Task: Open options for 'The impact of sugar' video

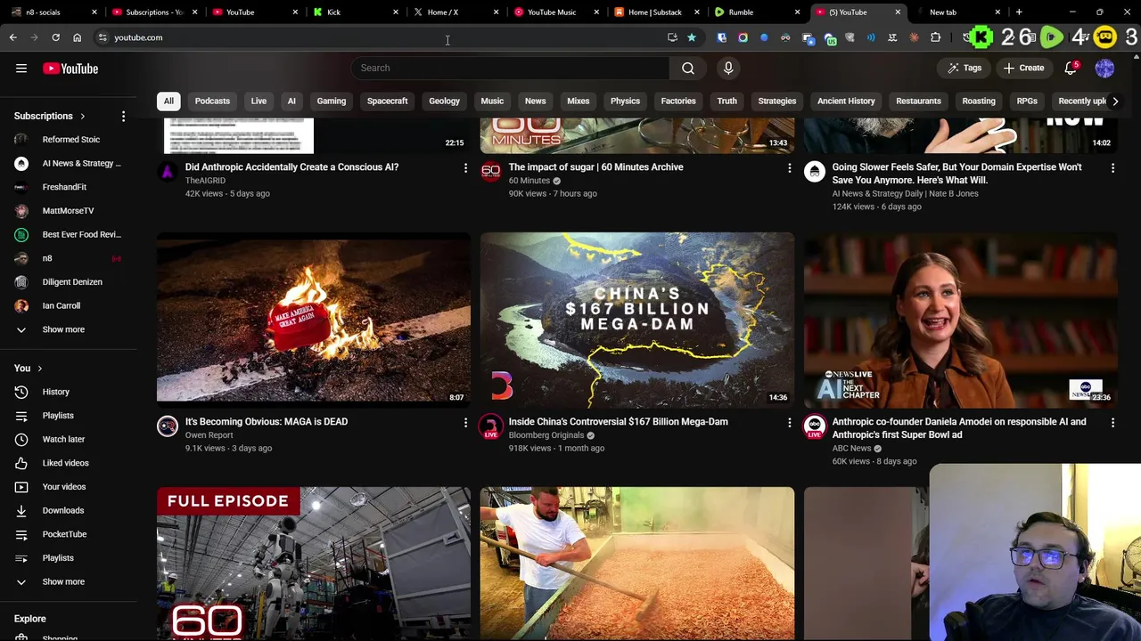Action: (x=789, y=167)
